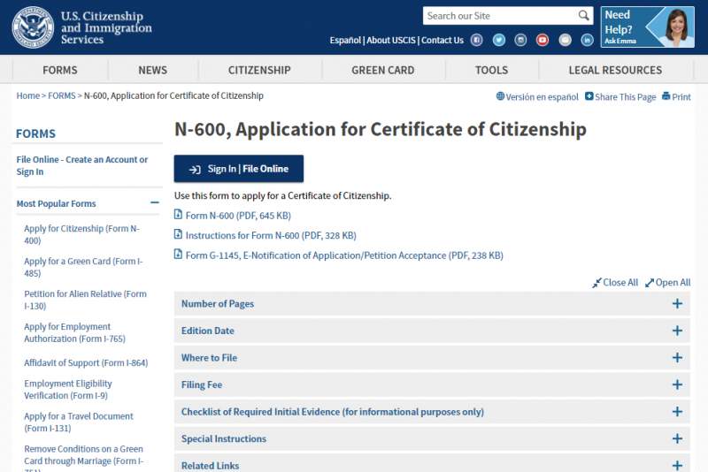Click the Print printer icon
Screen dimensions: 708x472
[666, 96]
